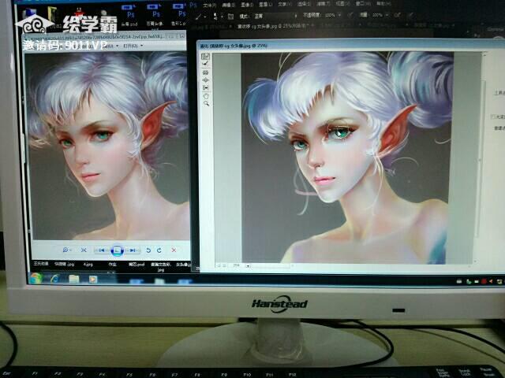Go to the previous image in Photo Viewer

click(x=102, y=250)
